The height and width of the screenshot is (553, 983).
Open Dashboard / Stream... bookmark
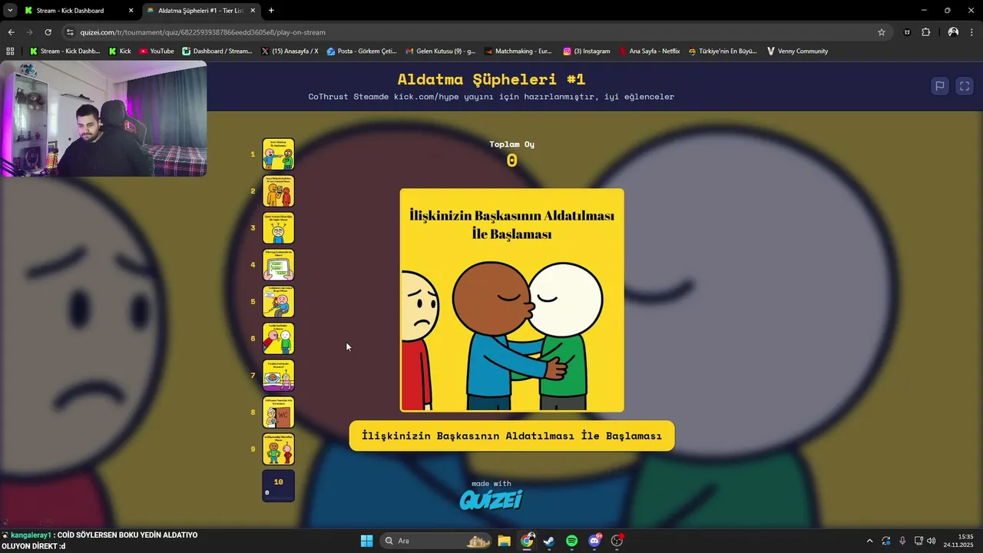[217, 51]
